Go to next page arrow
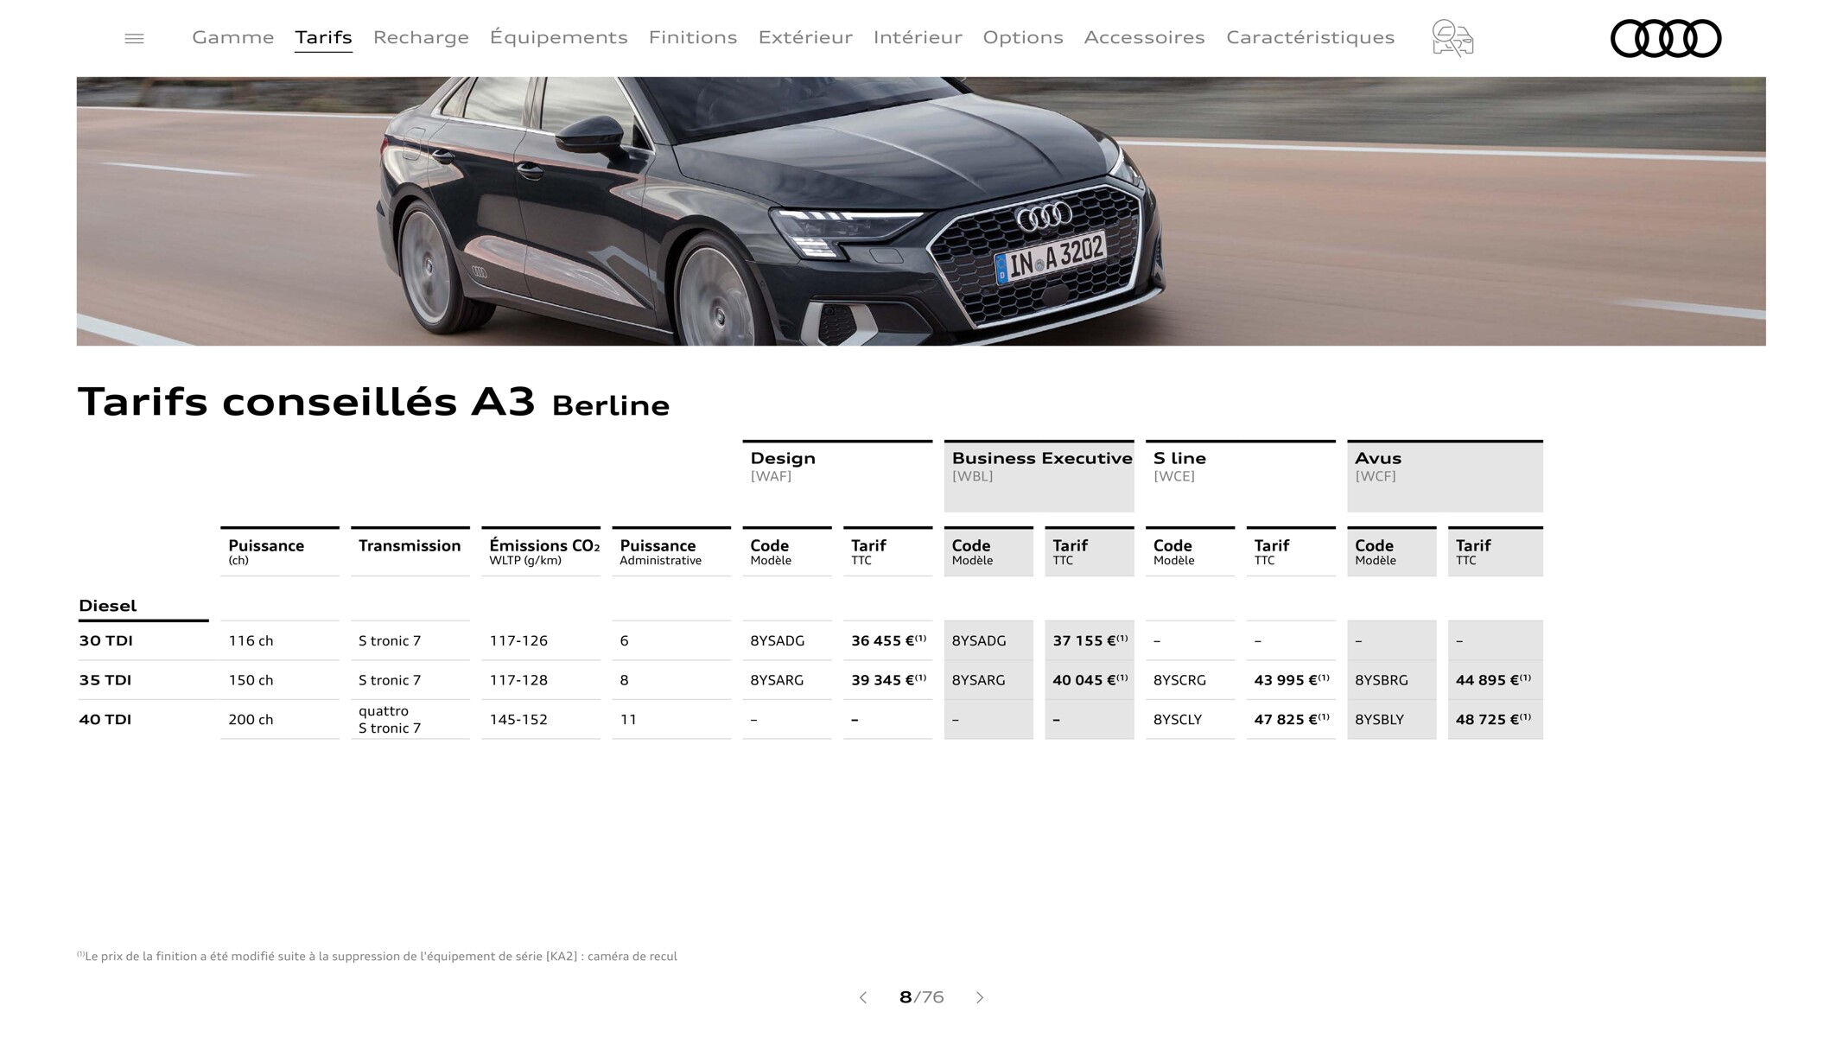Screen dimensions: 1843x1037 pyautogui.click(x=980, y=997)
